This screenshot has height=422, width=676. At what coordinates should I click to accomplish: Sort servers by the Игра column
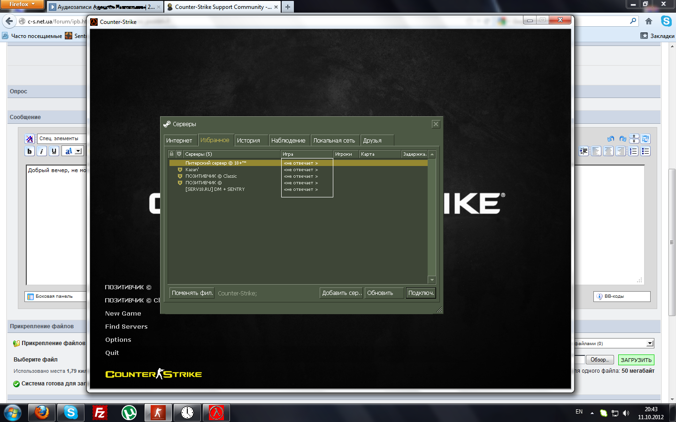click(x=307, y=154)
